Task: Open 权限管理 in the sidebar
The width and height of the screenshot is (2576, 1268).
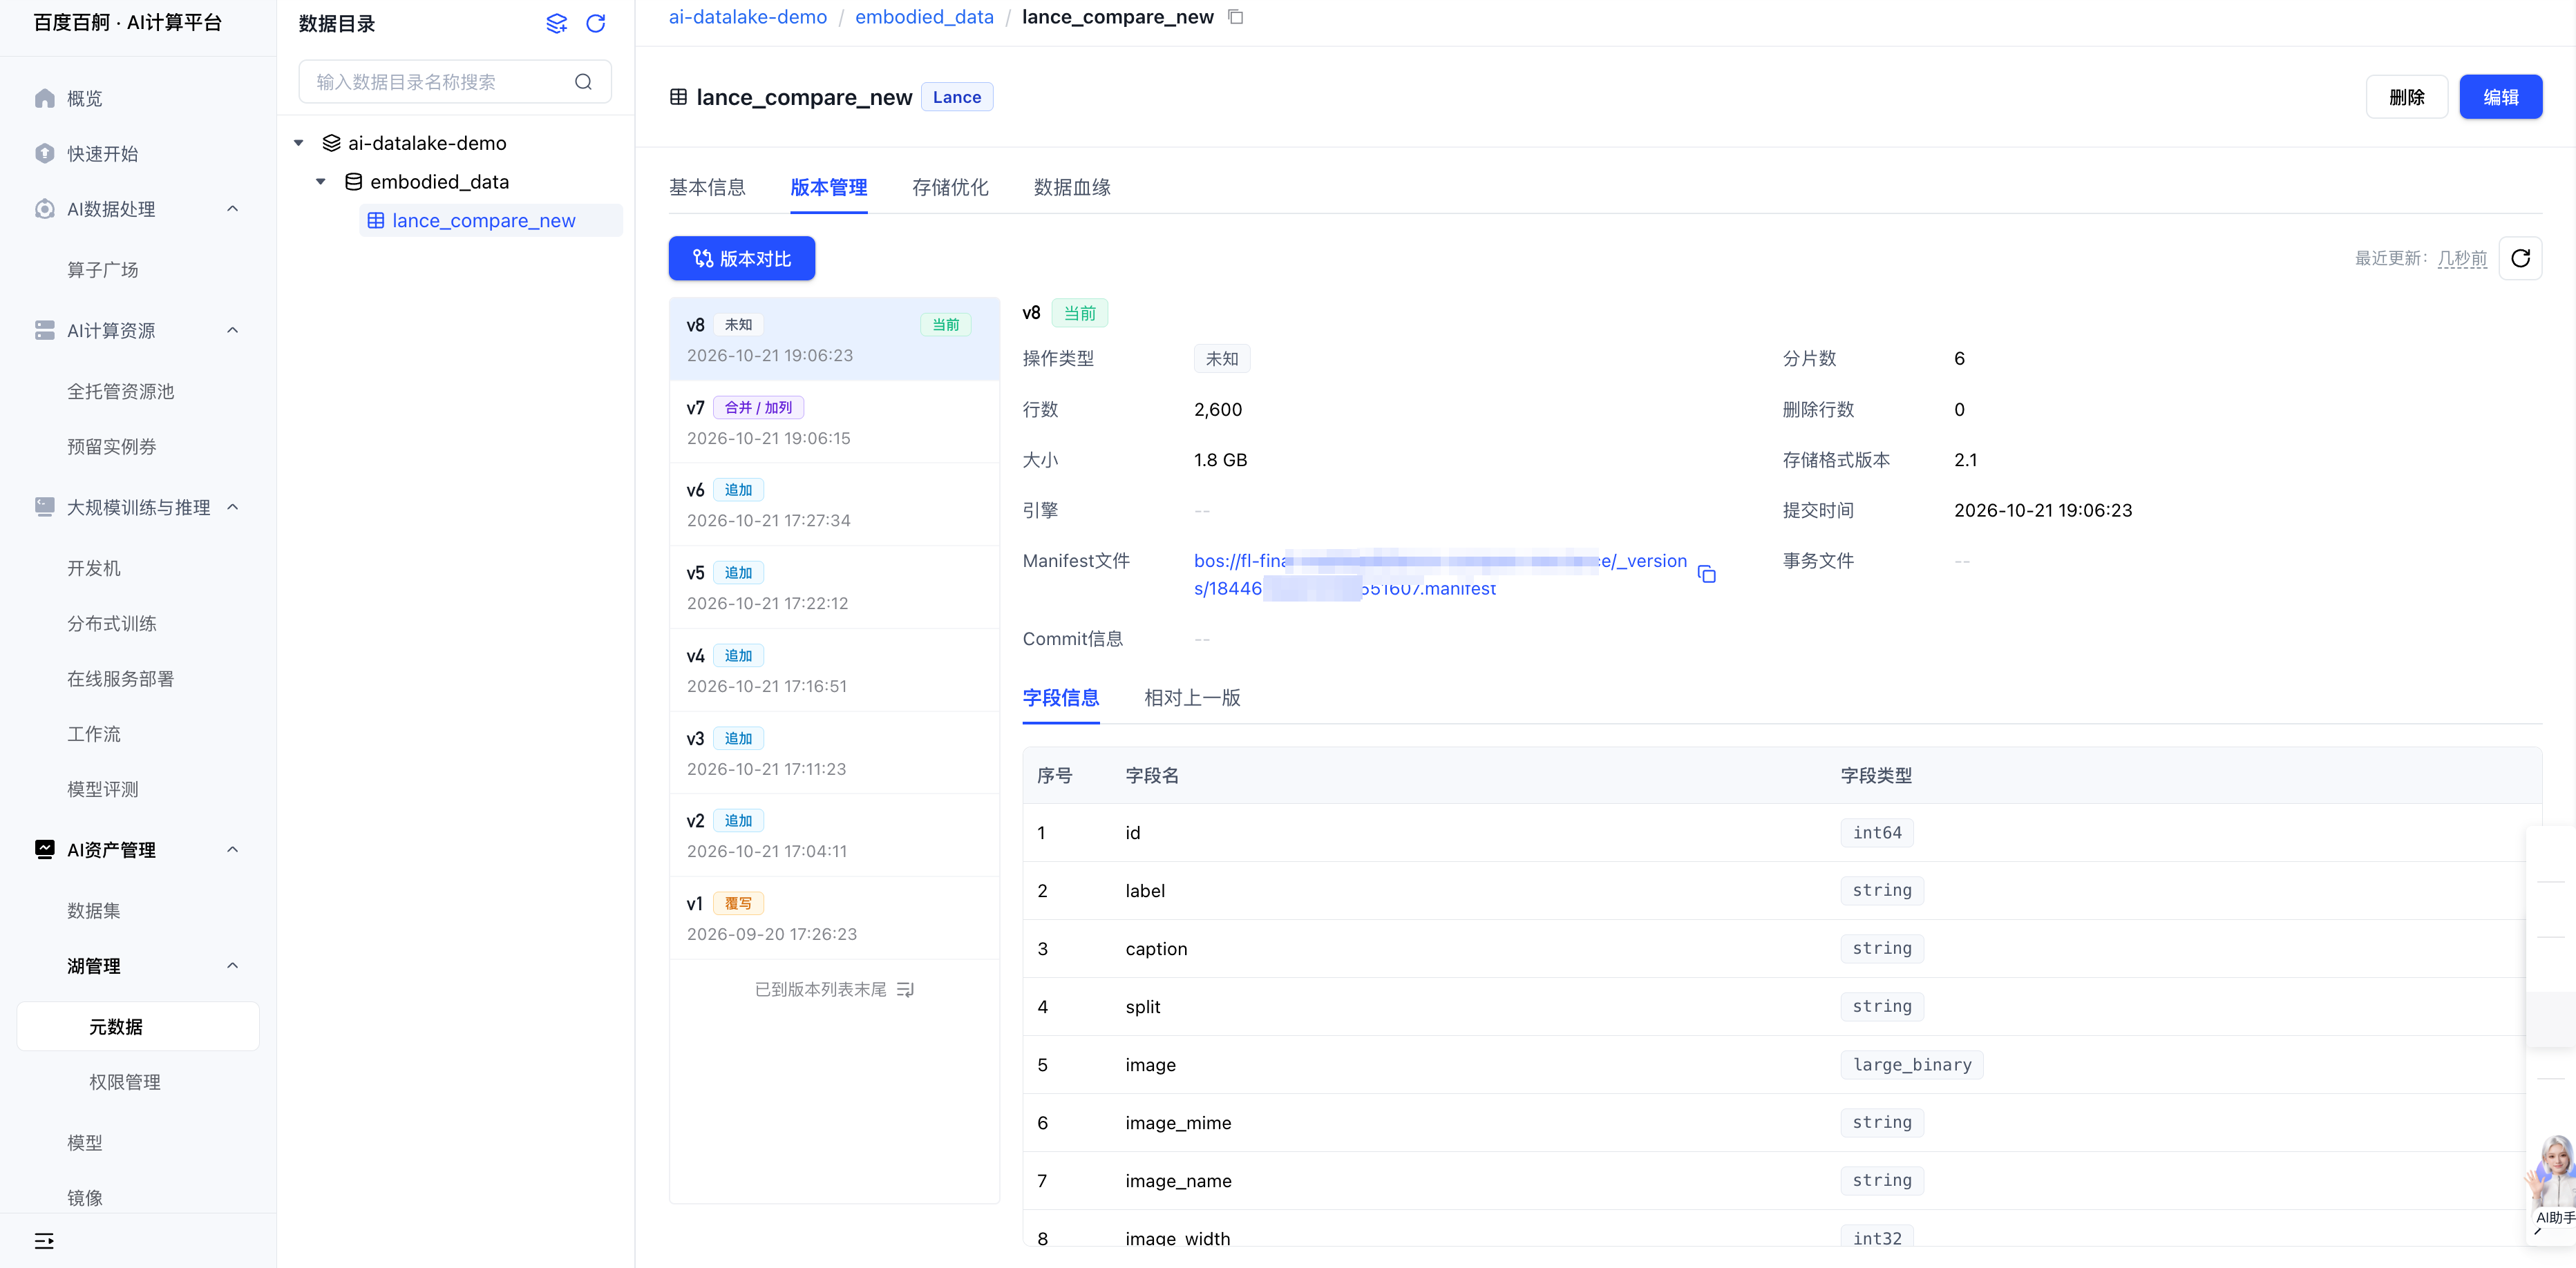Action: (125, 1082)
